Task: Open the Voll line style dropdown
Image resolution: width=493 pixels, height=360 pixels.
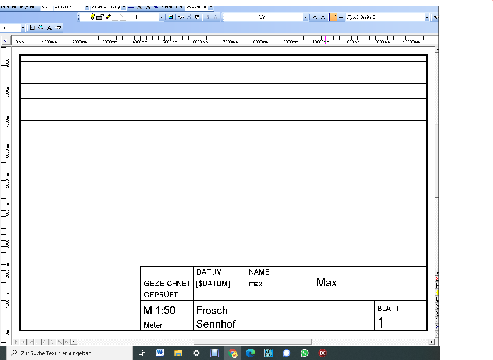Action: 305,17
